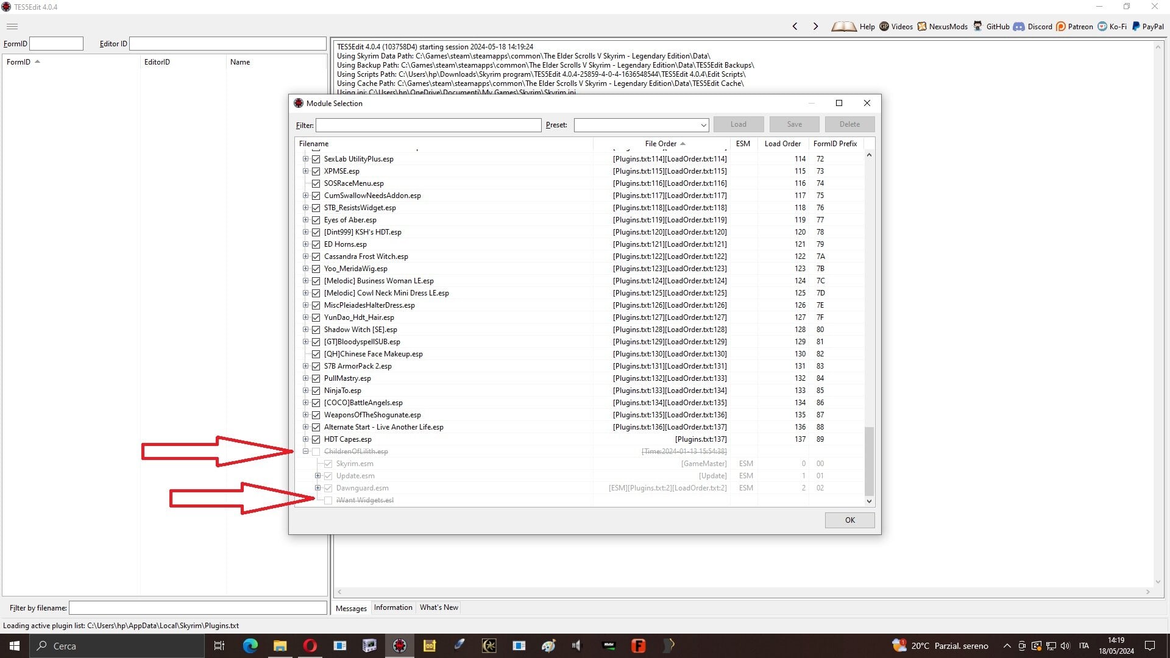Focus the Editor ID search field
This screenshot has height=658, width=1170.
[227, 44]
